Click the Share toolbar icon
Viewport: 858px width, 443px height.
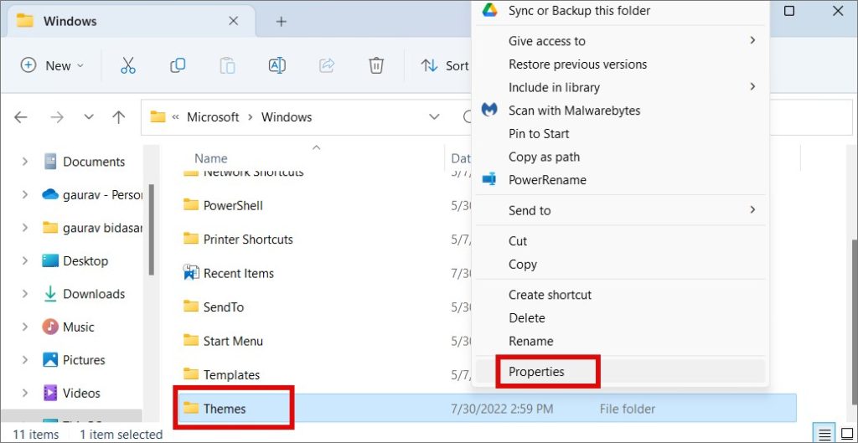tap(327, 65)
